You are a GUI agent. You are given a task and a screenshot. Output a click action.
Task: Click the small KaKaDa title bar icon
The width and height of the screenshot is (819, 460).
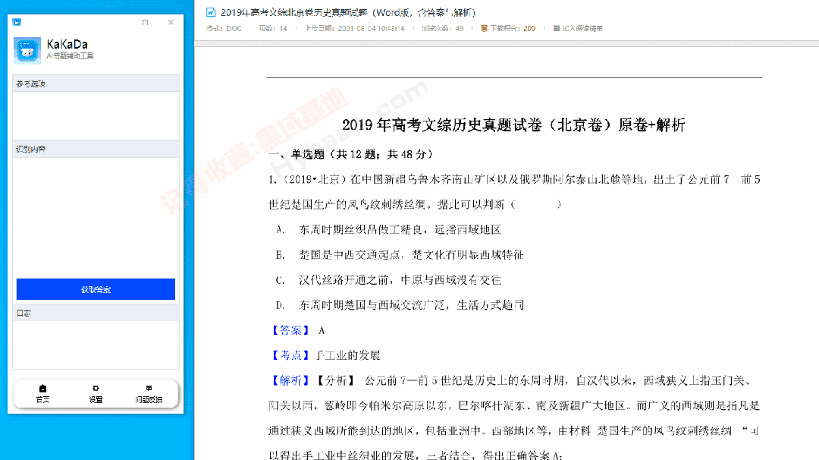pyautogui.click(x=17, y=22)
